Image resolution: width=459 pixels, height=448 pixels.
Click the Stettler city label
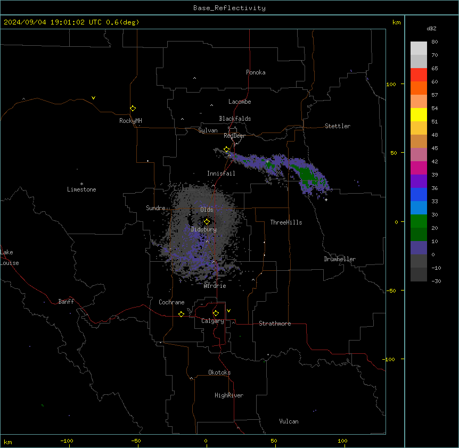click(x=338, y=126)
